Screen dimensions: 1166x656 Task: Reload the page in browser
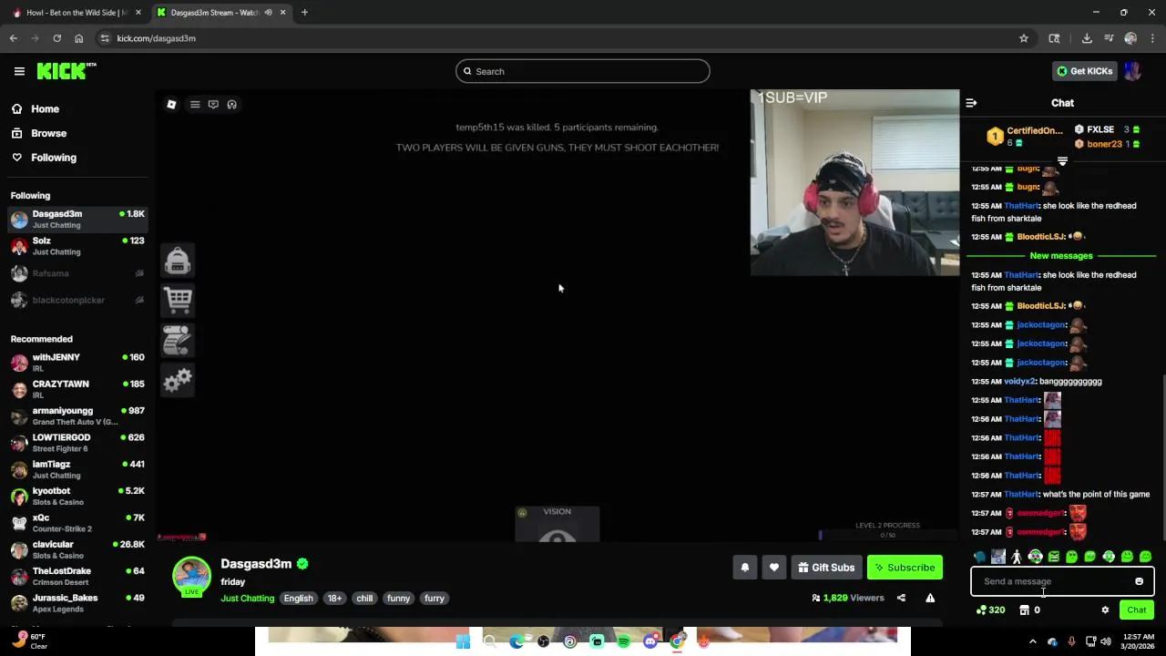click(x=56, y=38)
